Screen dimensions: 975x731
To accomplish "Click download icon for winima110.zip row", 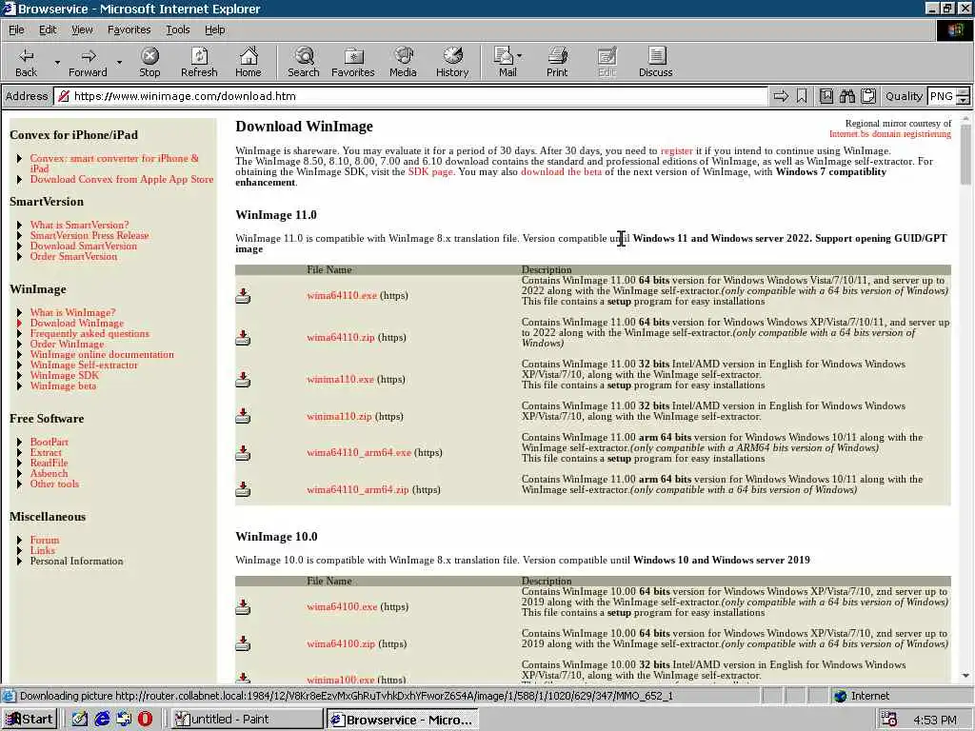I will click(x=243, y=416).
